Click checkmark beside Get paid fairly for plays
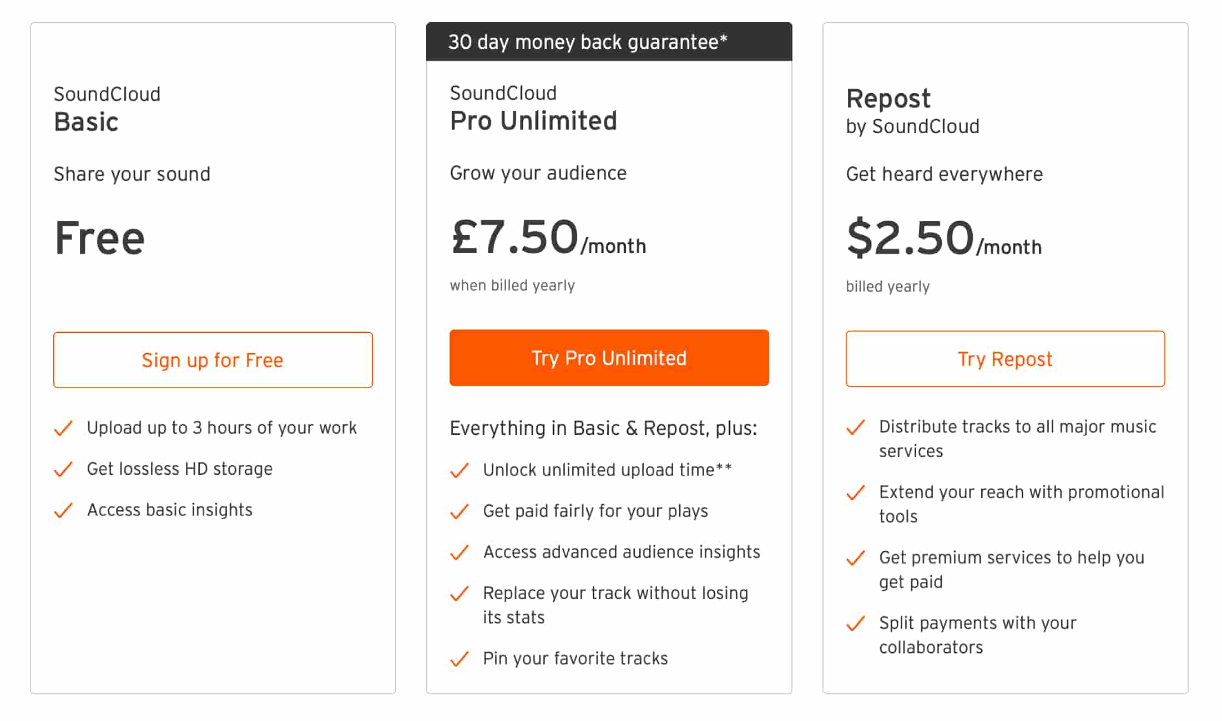Viewport: 1222px width, 721px height. 459,511
